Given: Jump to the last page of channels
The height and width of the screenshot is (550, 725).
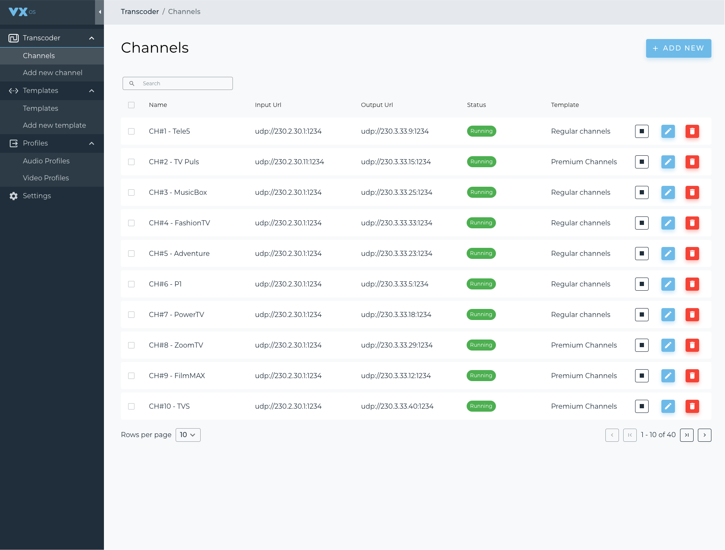Looking at the screenshot, I should [x=686, y=435].
